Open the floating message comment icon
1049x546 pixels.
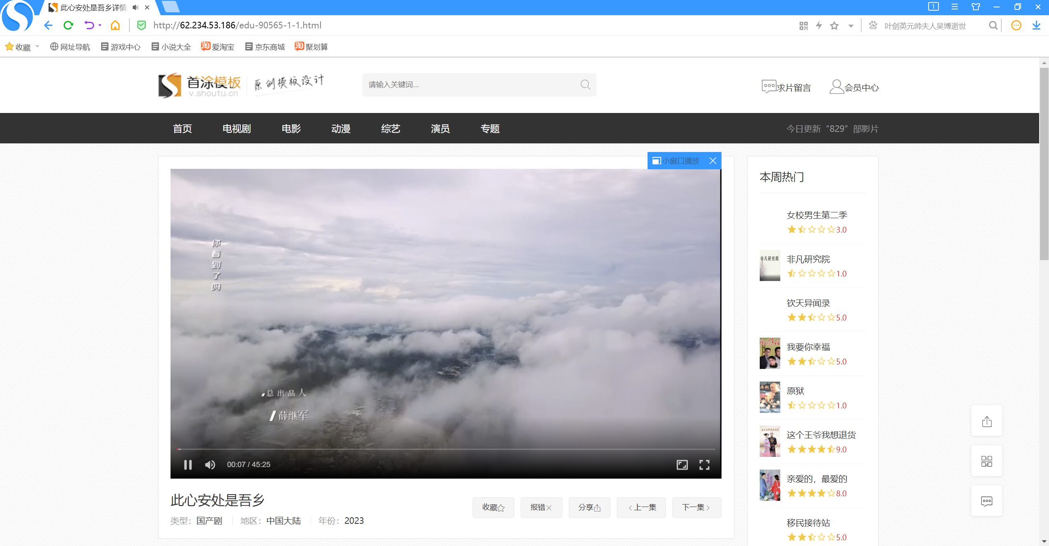pos(987,501)
